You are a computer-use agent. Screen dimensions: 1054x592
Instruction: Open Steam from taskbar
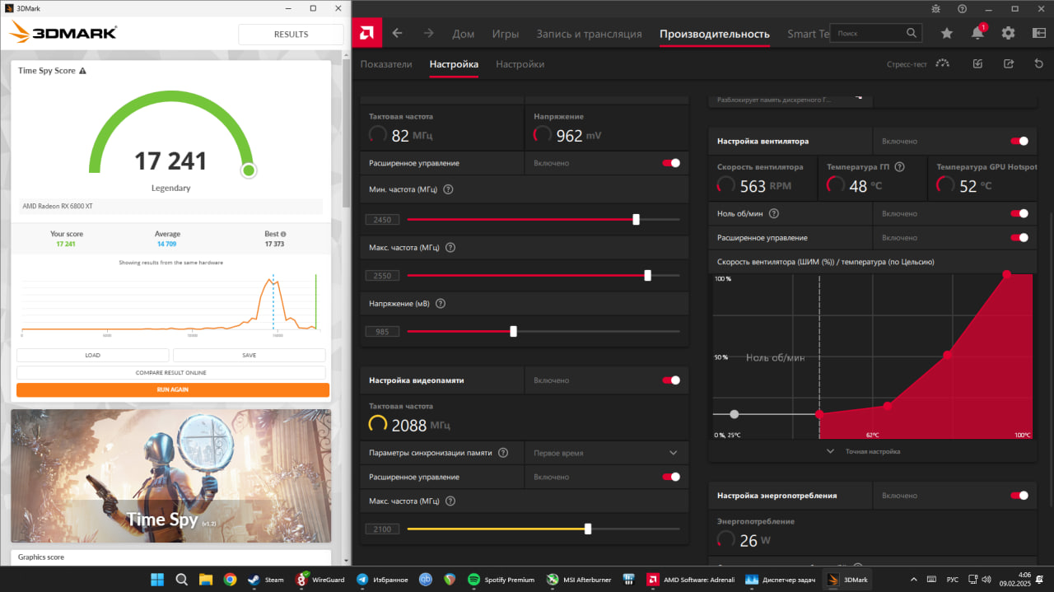click(265, 580)
